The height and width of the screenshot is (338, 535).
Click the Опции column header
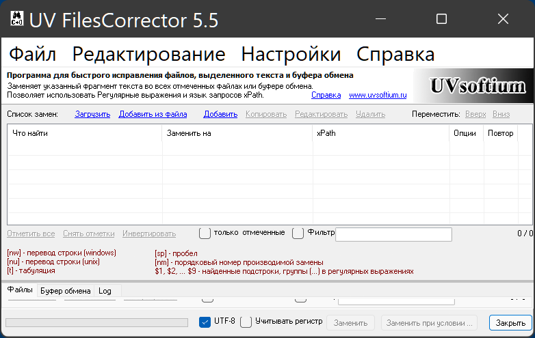(x=467, y=133)
